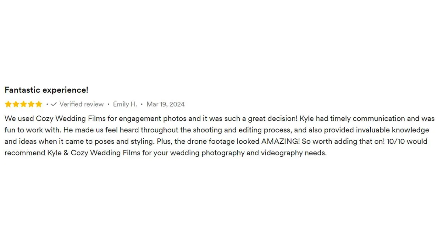The height and width of the screenshot is (249, 443).
Task: Open reviewer name Emily H.
Action: tap(125, 104)
